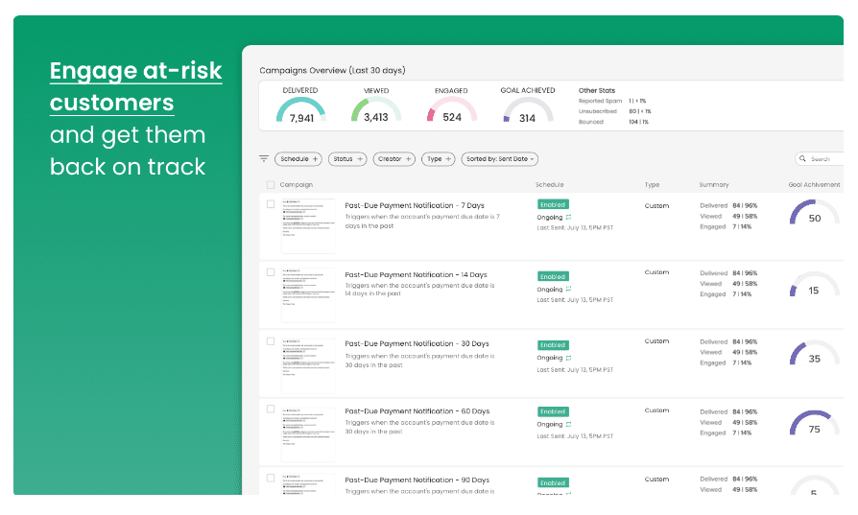Open the Sorted by: Sent Date dropdown
The height and width of the screenshot is (515, 858).
coord(499,159)
